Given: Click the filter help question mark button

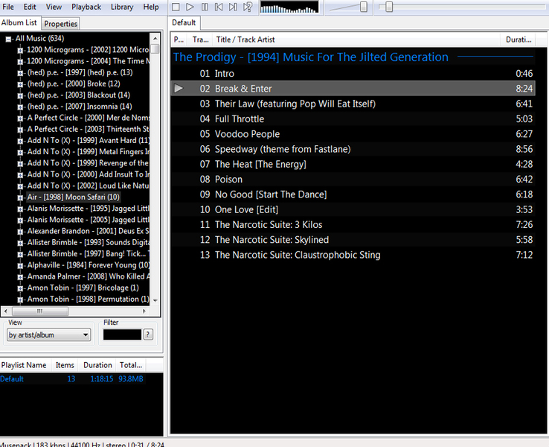Looking at the screenshot, I should click(148, 335).
